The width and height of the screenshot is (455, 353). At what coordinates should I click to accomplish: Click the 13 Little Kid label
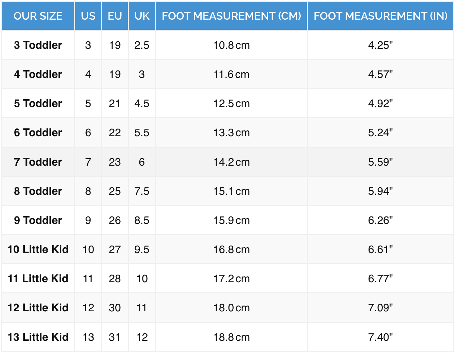(x=38, y=337)
